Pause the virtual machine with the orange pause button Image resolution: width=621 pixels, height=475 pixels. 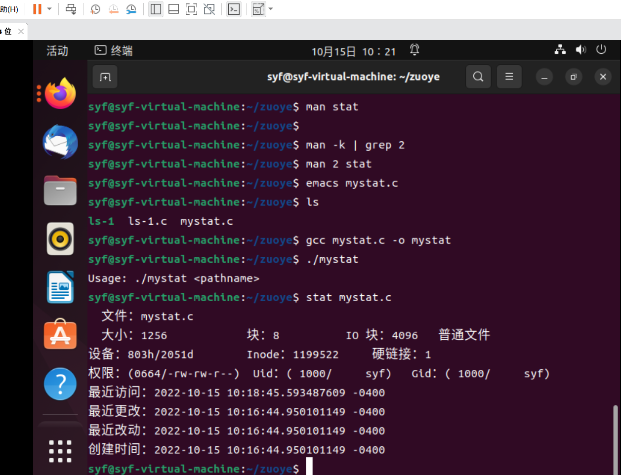pyautogui.click(x=37, y=9)
